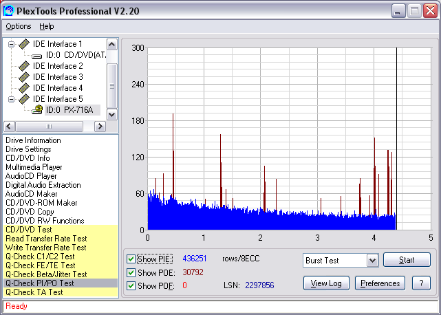Screen dimensions: 441x315
Task: Collapse the IDE Interface 1 tree node
Action: tap(11, 44)
